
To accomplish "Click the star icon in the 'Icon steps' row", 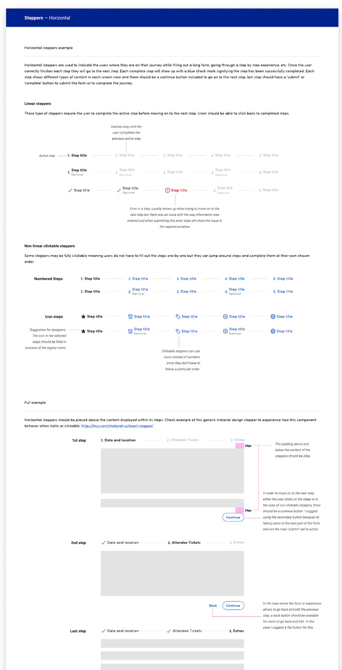I will 83,317.
